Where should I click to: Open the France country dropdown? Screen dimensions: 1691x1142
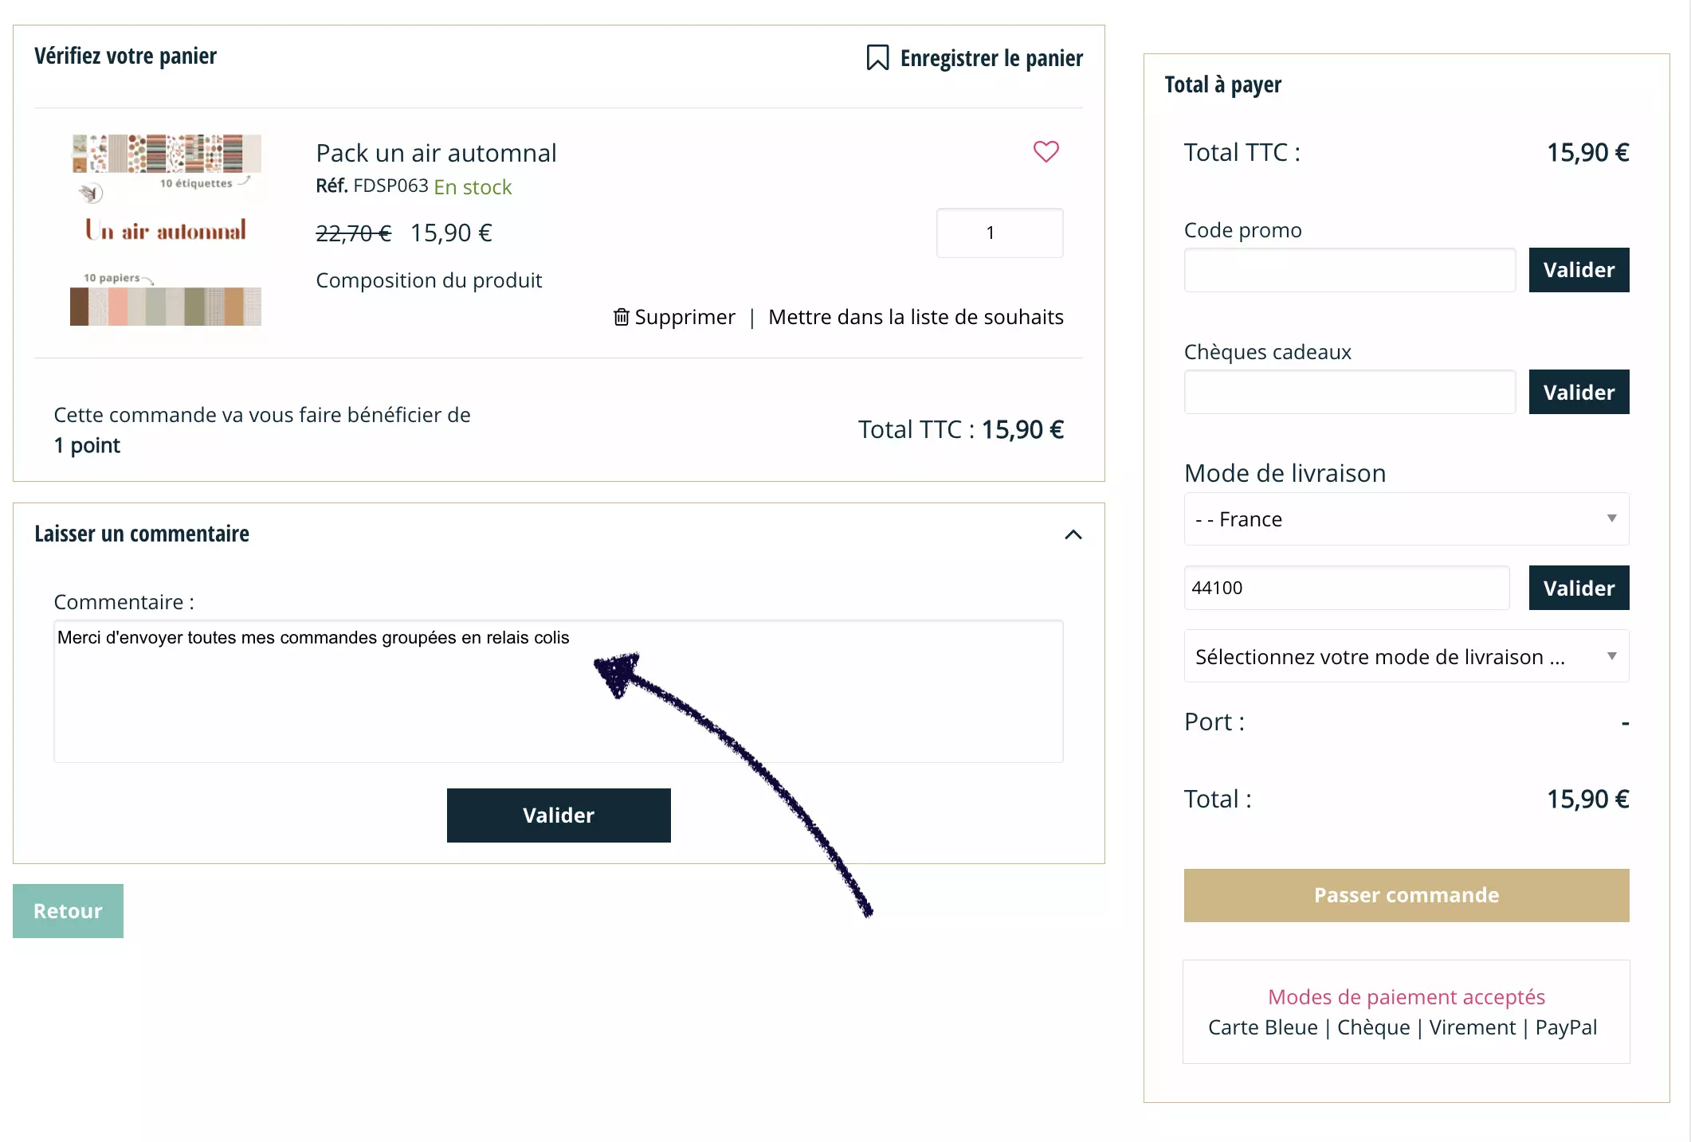[1407, 519]
